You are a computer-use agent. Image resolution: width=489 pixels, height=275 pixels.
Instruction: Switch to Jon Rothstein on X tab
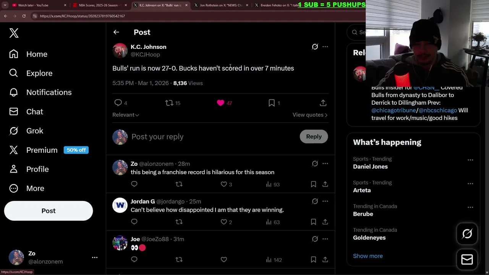(221, 5)
